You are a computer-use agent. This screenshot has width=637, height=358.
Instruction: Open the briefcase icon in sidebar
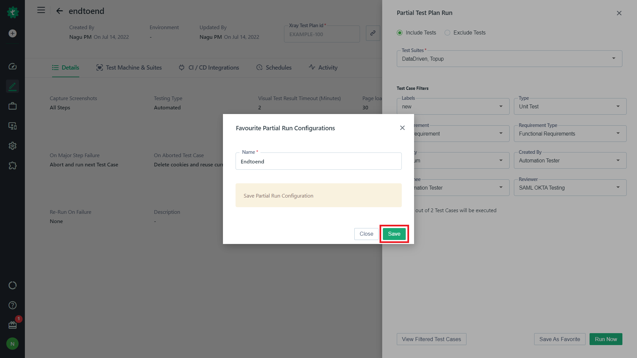pos(13,106)
